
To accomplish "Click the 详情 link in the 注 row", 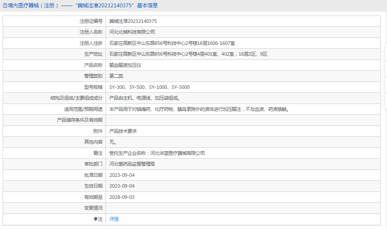I will pos(114,219).
